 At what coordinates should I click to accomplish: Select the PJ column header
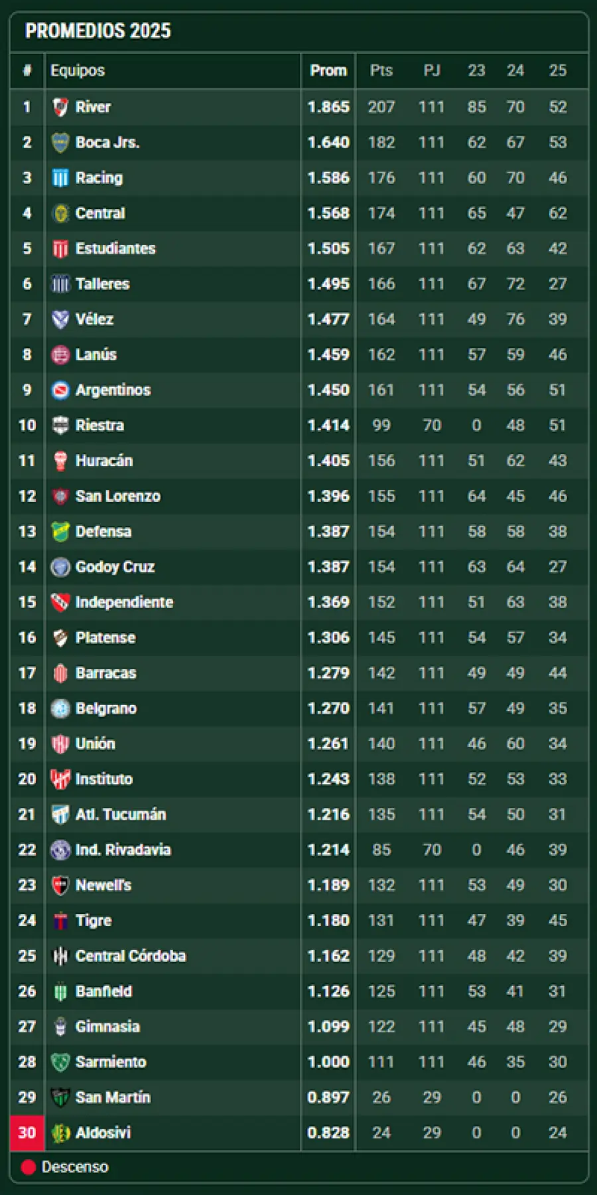click(432, 70)
